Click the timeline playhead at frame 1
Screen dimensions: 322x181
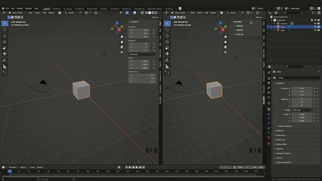[9, 171]
